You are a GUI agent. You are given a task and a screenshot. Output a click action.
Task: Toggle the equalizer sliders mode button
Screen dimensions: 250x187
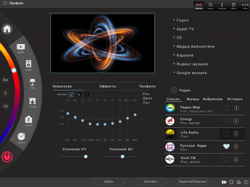(79, 95)
